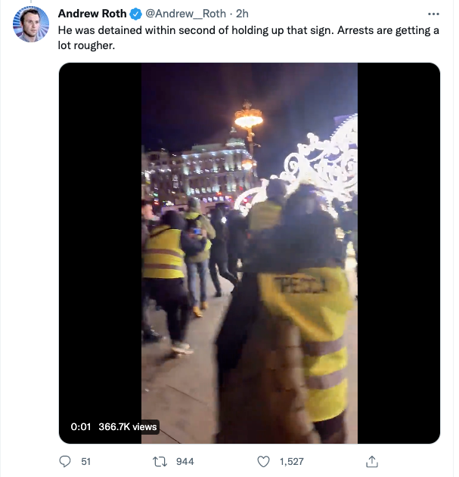
Task: Click the glowing street lamp in the video
Action: tap(248, 119)
